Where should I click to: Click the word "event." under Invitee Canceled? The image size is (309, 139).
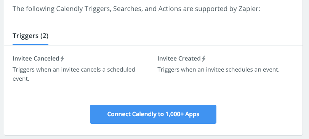[x=21, y=79]
